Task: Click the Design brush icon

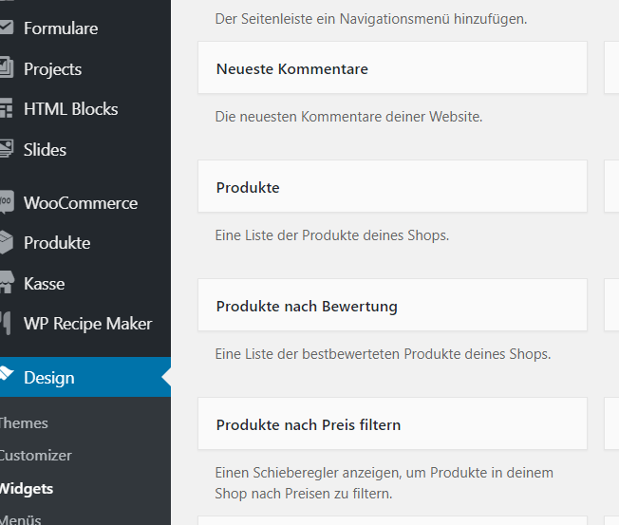Action: coord(6,378)
